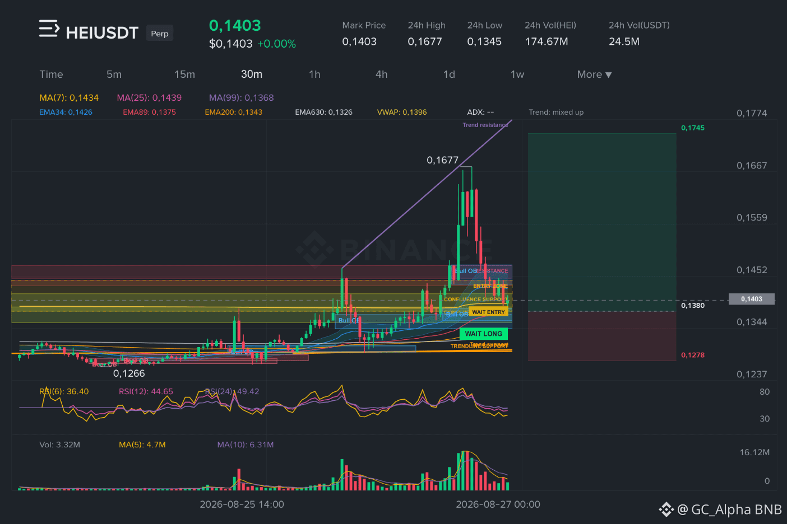Click the EMA630: 0,1326 indicator label
Screen dimensions: 787x524
pyautogui.click(x=324, y=113)
